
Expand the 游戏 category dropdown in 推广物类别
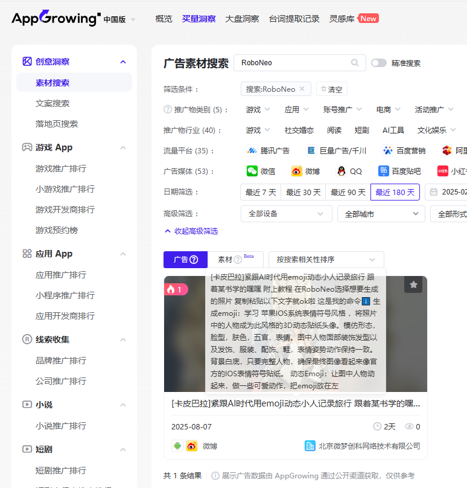258,109
